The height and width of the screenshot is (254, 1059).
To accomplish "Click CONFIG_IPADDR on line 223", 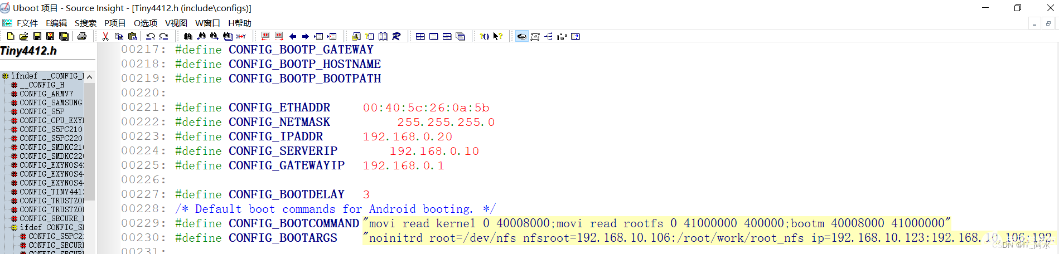I will click(x=275, y=136).
